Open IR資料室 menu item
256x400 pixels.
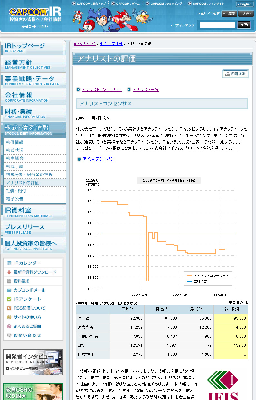coord(33,212)
